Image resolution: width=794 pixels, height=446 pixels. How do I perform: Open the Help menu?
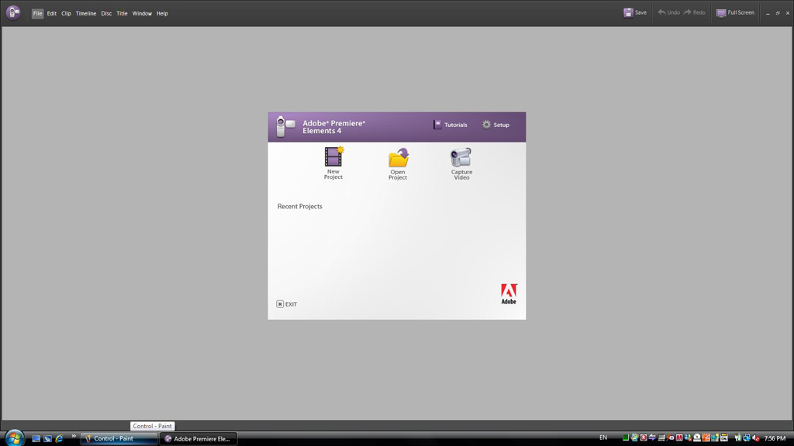coord(162,14)
